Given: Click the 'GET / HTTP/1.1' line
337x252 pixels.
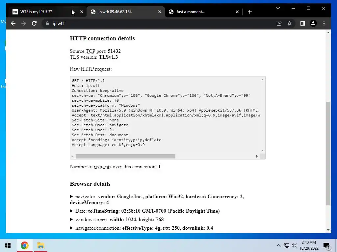Looking at the screenshot, I should 88,81.
